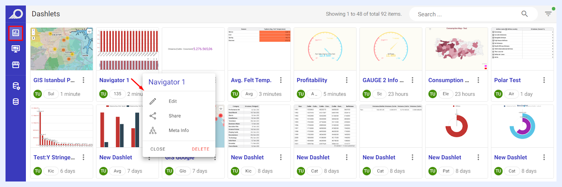Open the Test:Y Stringe... dashlet title

pos(54,157)
